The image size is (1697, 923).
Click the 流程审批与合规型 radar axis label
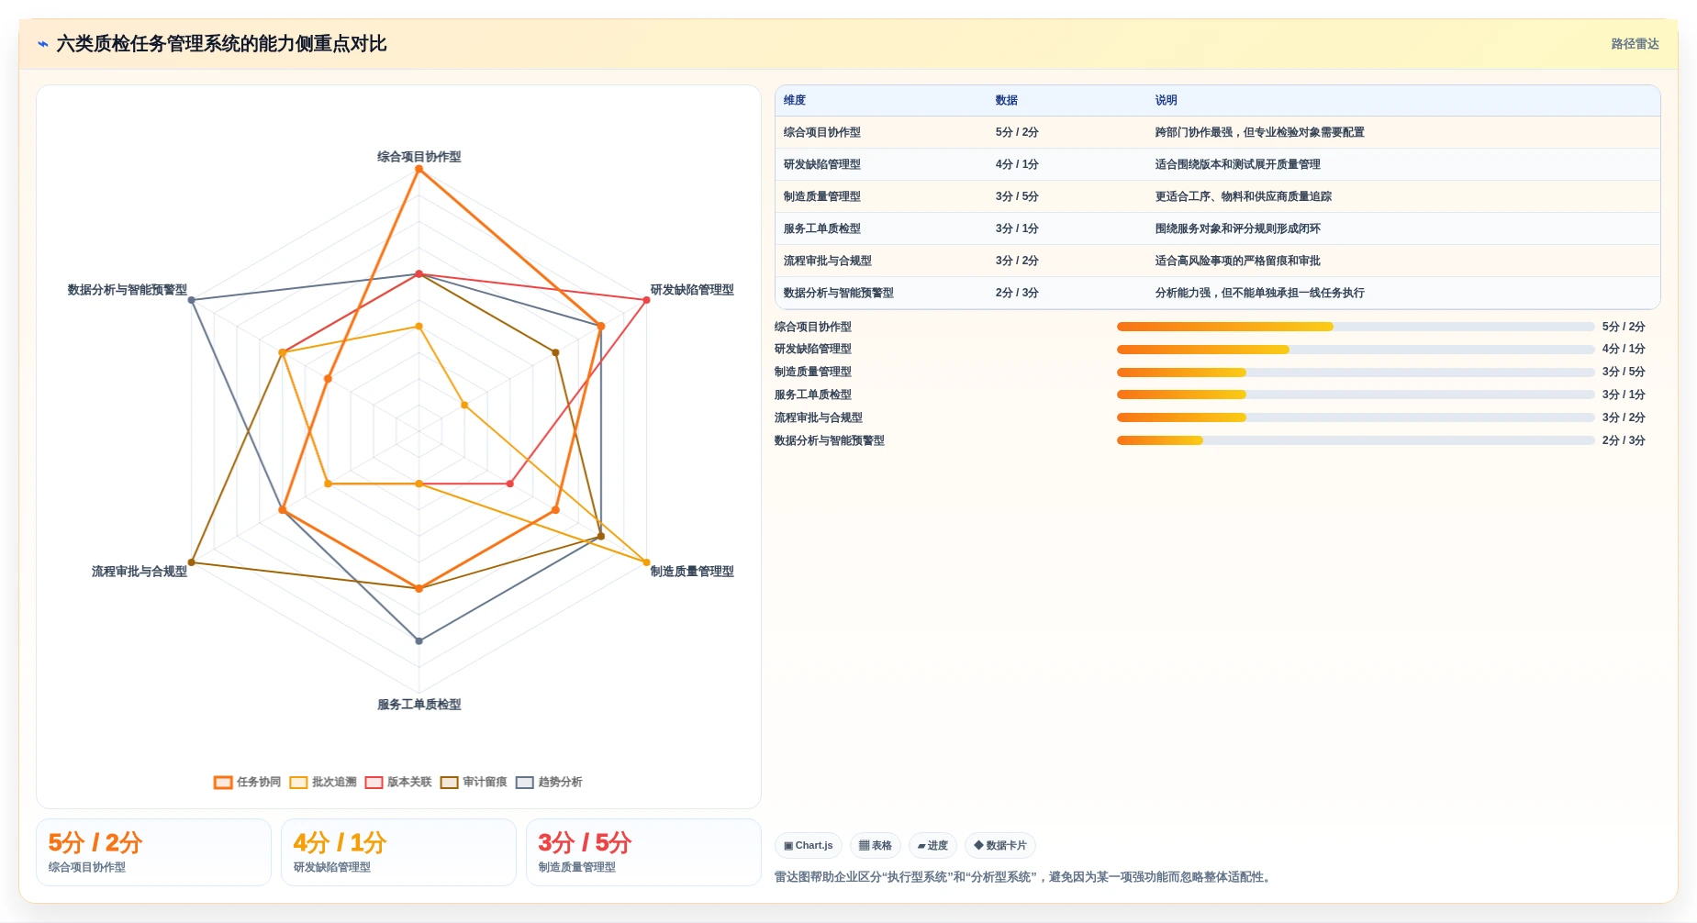pos(140,572)
